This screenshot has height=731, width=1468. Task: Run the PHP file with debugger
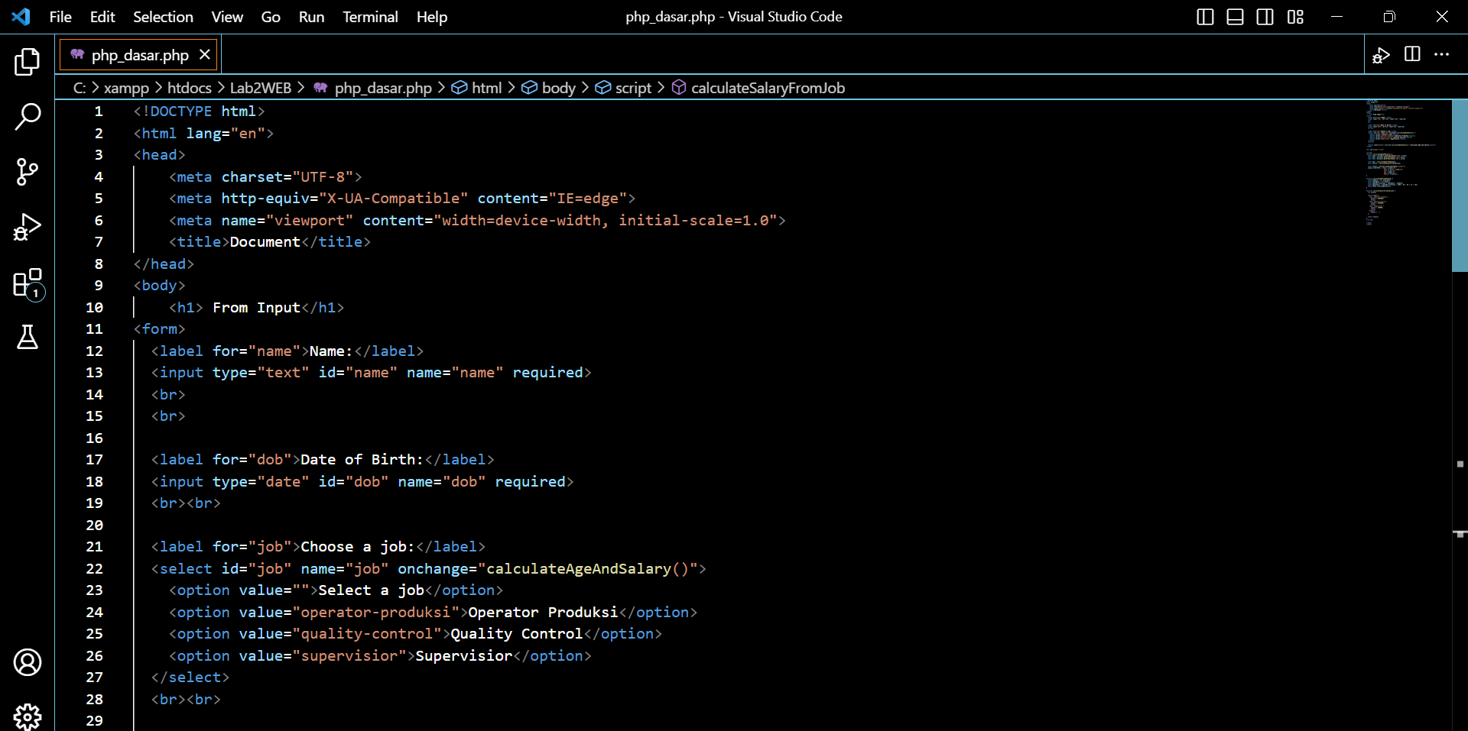click(1382, 54)
